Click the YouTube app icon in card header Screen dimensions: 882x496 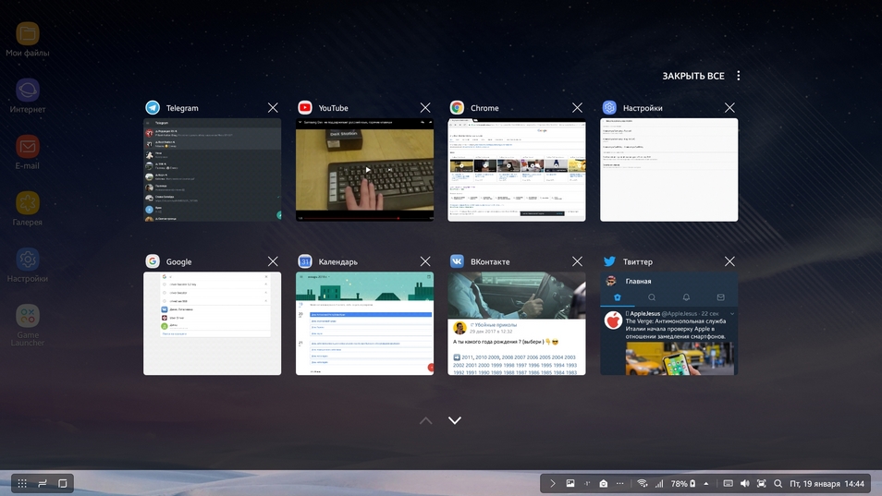tap(305, 107)
